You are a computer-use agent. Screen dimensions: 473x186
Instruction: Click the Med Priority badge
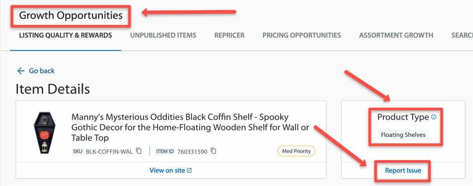point(296,151)
